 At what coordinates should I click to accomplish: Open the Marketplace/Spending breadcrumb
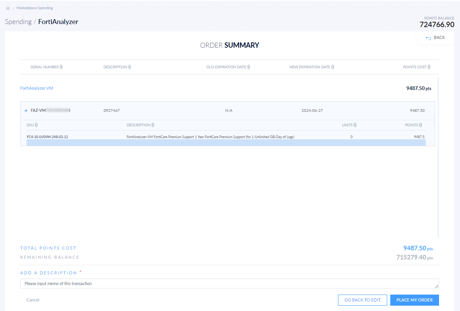pos(35,8)
